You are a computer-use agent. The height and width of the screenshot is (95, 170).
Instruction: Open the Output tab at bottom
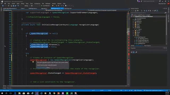pos(5,88)
